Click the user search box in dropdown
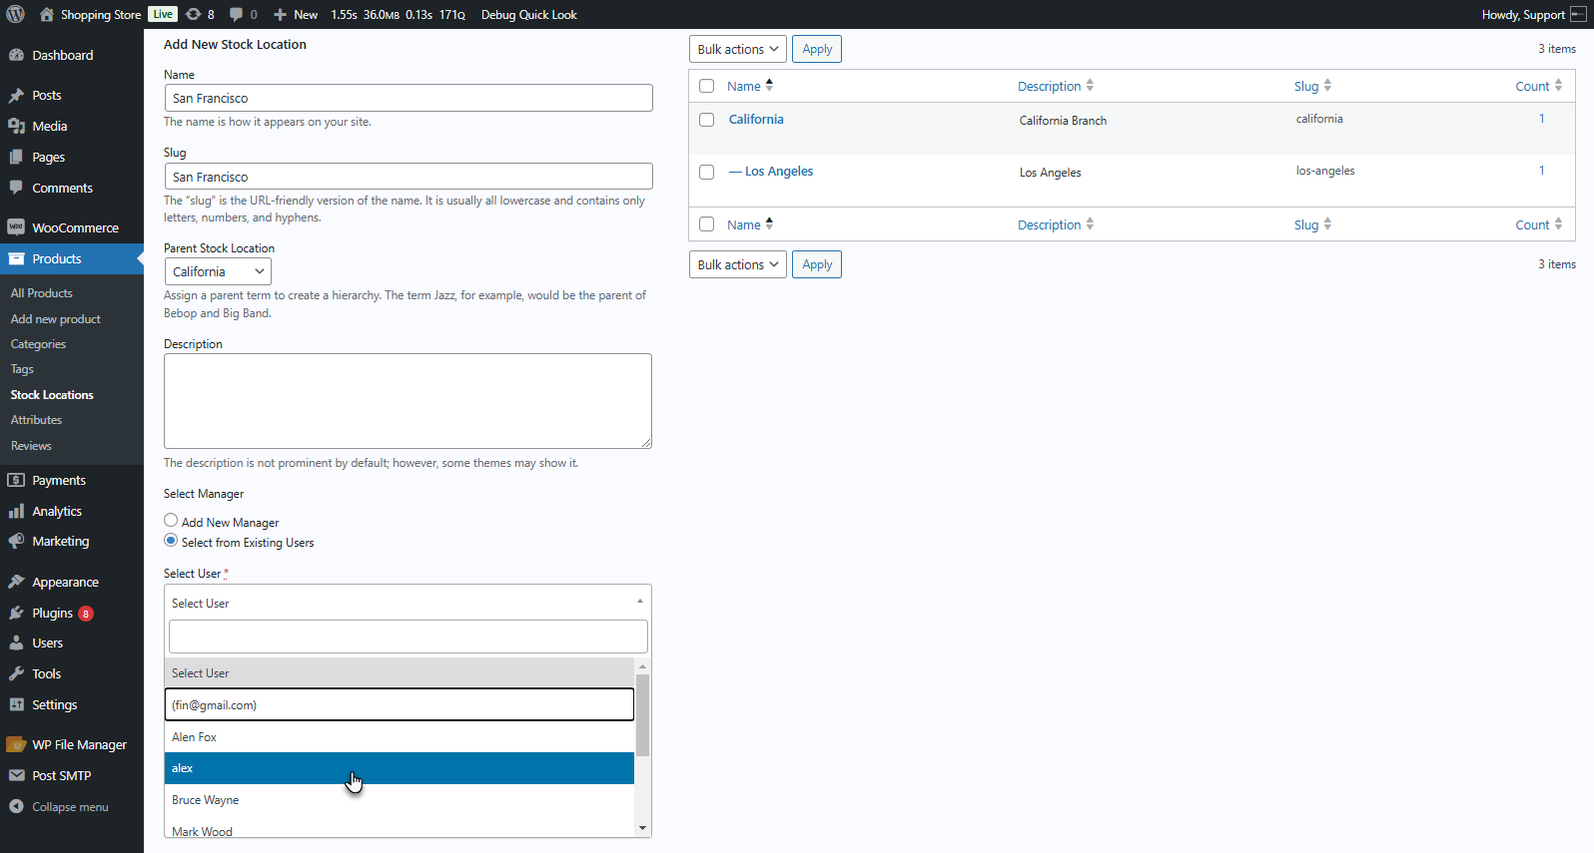This screenshot has height=853, width=1594. tap(407, 637)
